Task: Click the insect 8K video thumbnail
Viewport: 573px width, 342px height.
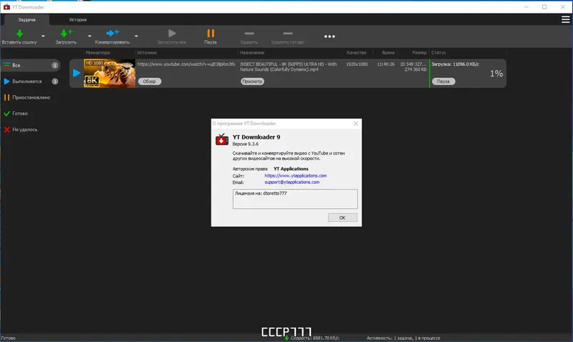Action: (x=110, y=74)
